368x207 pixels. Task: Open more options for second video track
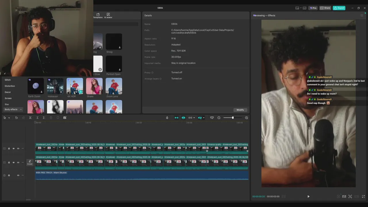pos(23,162)
